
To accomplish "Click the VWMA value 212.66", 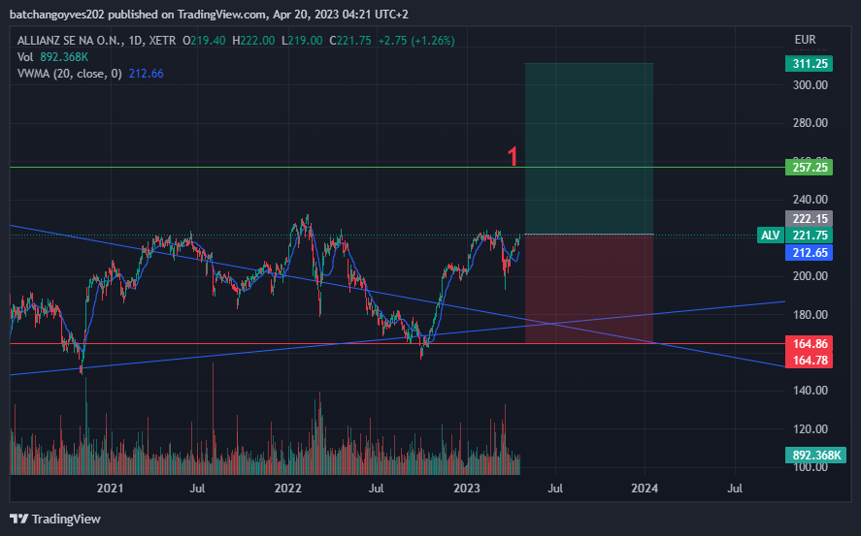I will pos(146,74).
